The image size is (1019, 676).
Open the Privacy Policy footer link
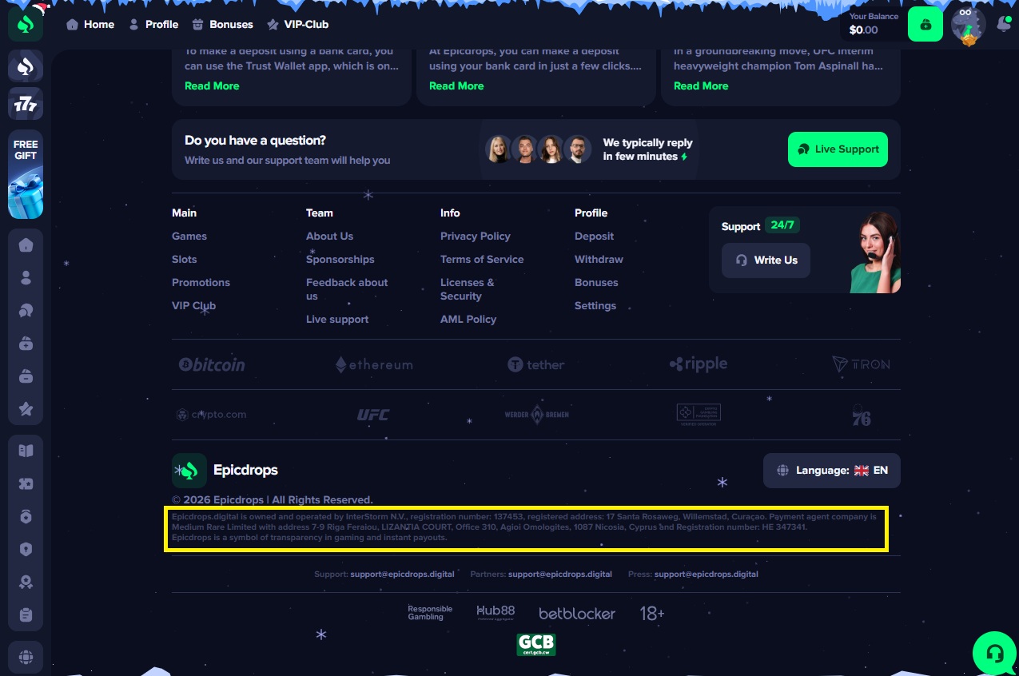tap(475, 237)
